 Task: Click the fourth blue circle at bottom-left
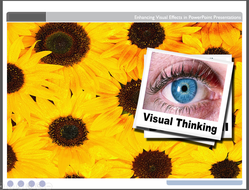tap(42, 183)
